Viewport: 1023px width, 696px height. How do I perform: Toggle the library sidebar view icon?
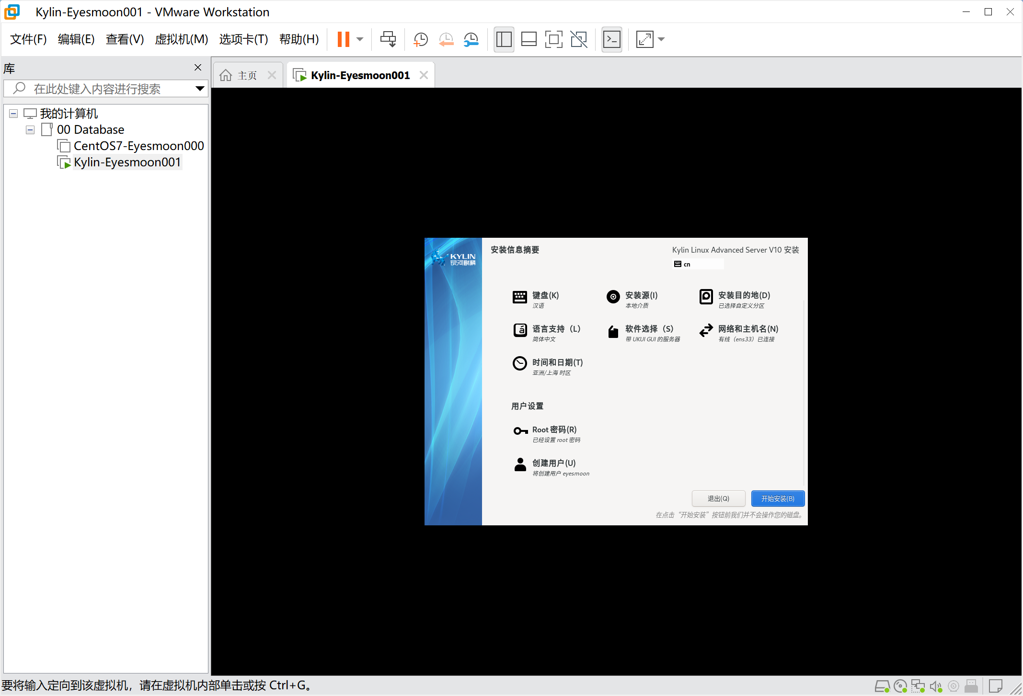click(504, 39)
